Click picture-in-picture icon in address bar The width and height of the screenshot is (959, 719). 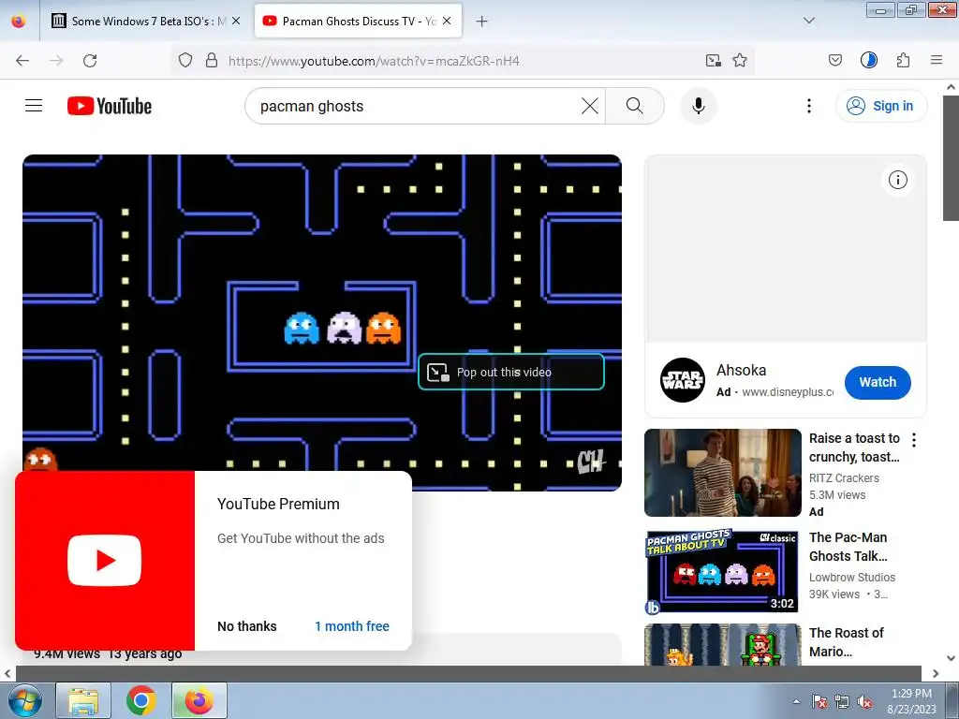click(713, 61)
